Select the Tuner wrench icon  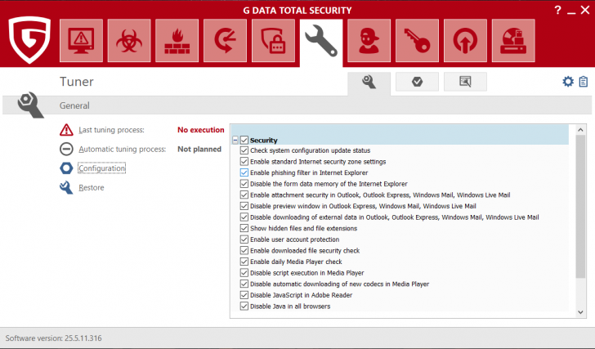pyautogui.click(x=321, y=42)
